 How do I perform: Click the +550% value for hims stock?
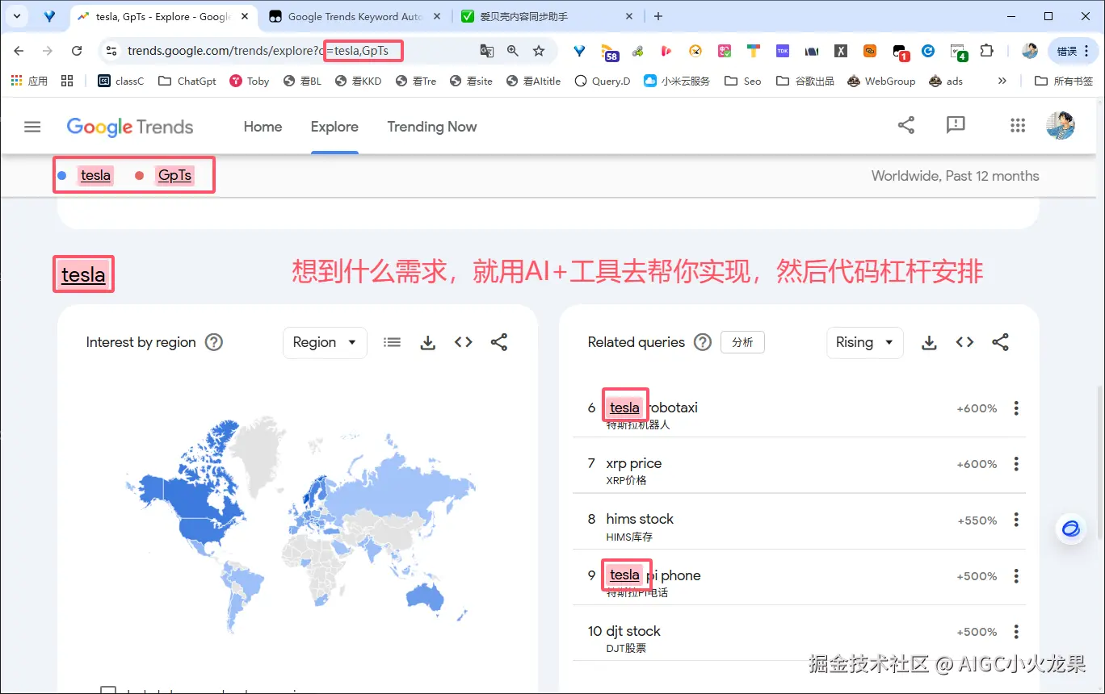[977, 520]
